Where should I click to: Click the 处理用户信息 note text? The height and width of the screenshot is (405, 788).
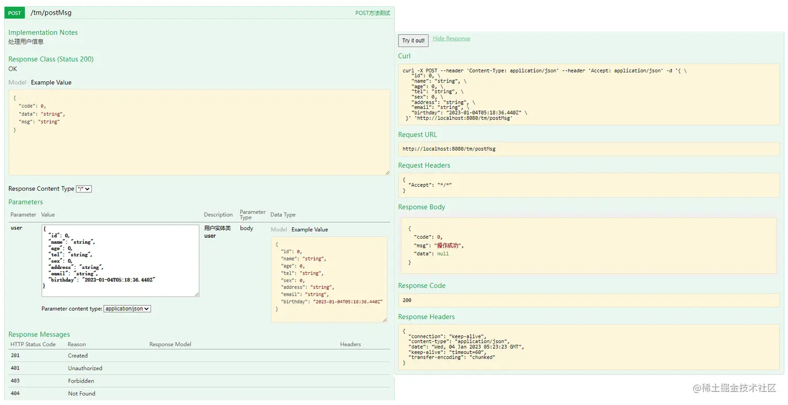(x=26, y=42)
